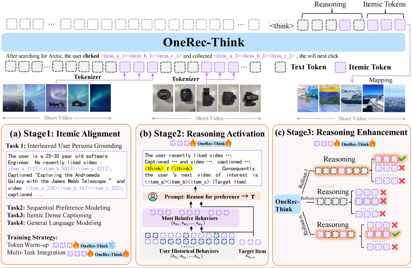Open the reindeer aurora video thumbnail

[57, 98]
